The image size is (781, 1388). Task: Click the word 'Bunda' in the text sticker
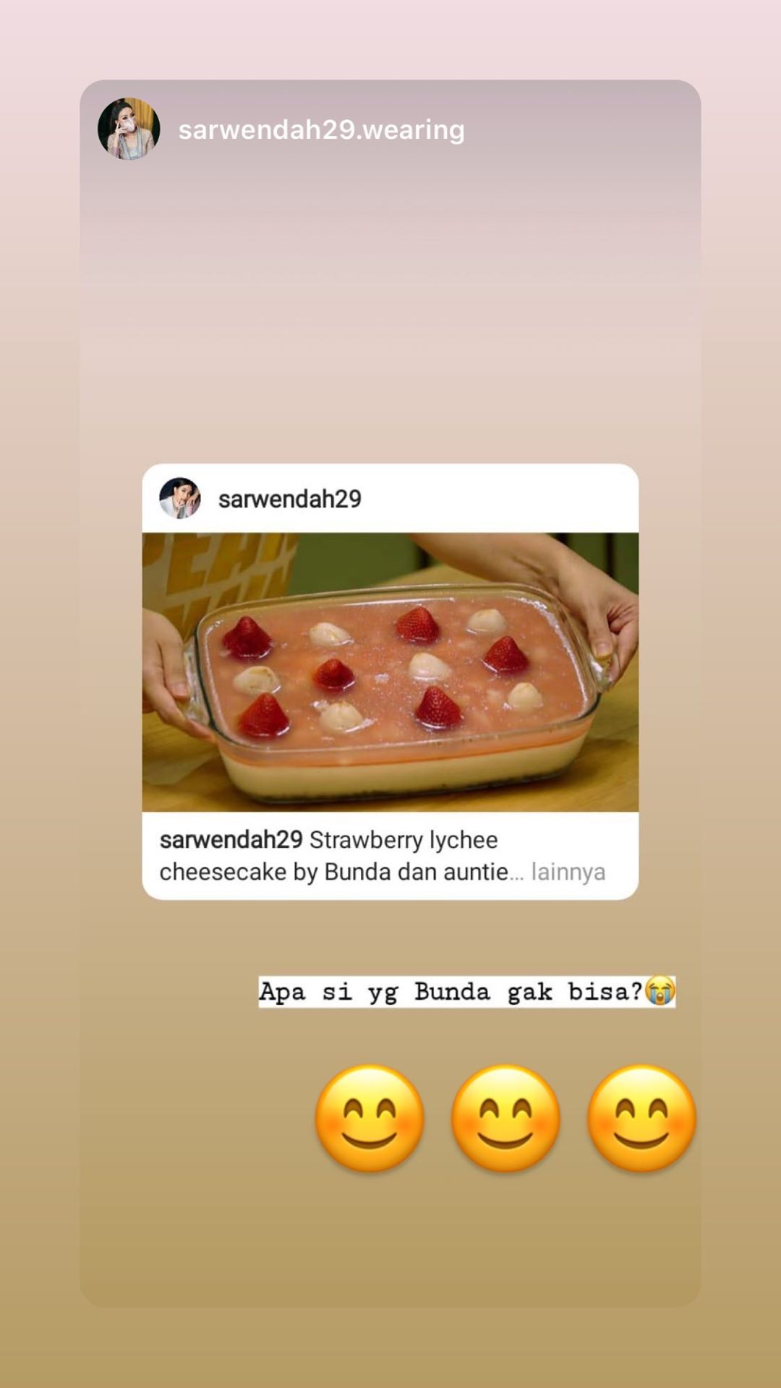(x=452, y=992)
